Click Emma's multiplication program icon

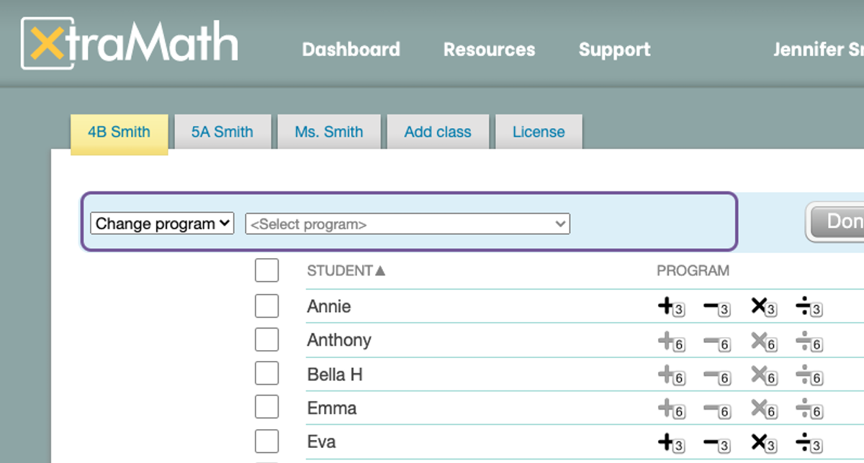click(x=763, y=410)
